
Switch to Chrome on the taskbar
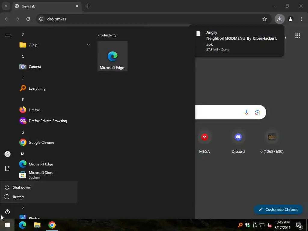[52, 225]
